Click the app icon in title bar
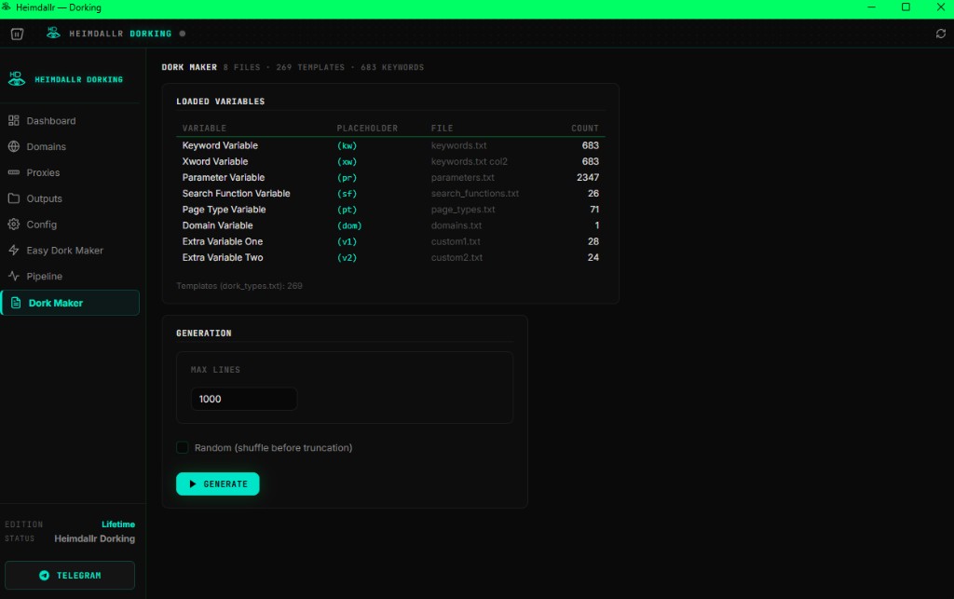Image resolution: width=954 pixels, height=599 pixels. pos(7,7)
